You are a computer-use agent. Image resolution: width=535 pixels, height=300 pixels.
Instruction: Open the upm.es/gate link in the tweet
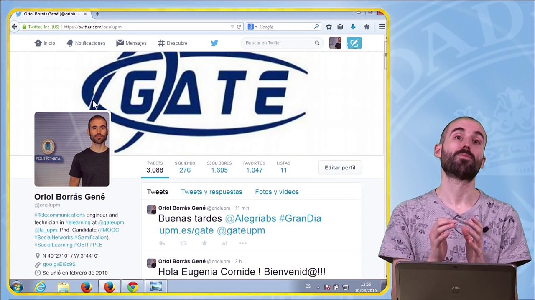point(186,230)
